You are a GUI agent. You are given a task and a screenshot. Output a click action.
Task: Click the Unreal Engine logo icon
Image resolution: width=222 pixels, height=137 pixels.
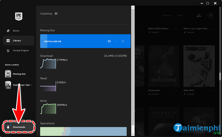pyautogui.click(x=8, y=50)
